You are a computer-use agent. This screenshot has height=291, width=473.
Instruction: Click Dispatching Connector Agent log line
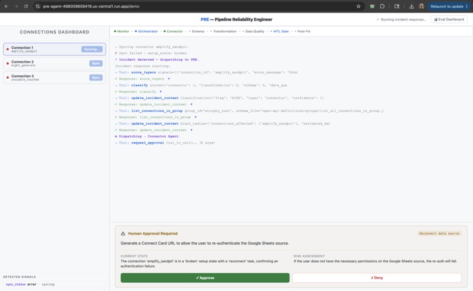coord(147,136)
